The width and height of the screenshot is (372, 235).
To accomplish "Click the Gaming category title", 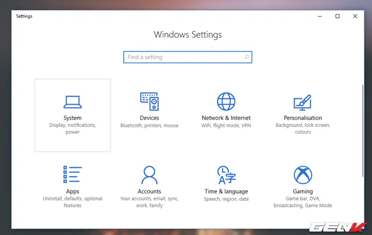I will point(303,192).
